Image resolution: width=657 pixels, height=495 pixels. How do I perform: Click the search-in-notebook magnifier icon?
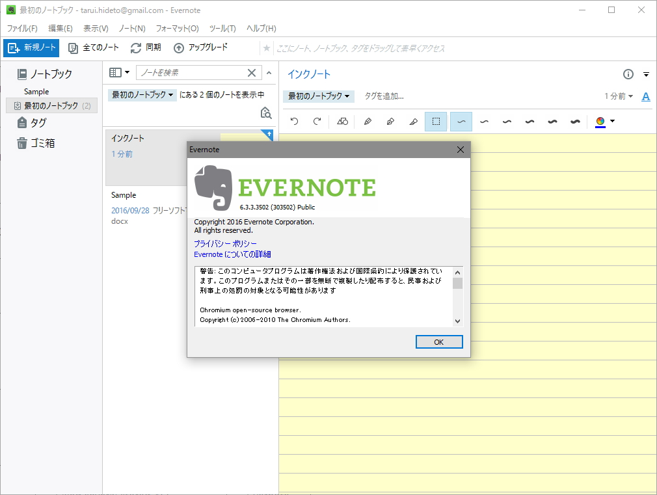[266, 113]
